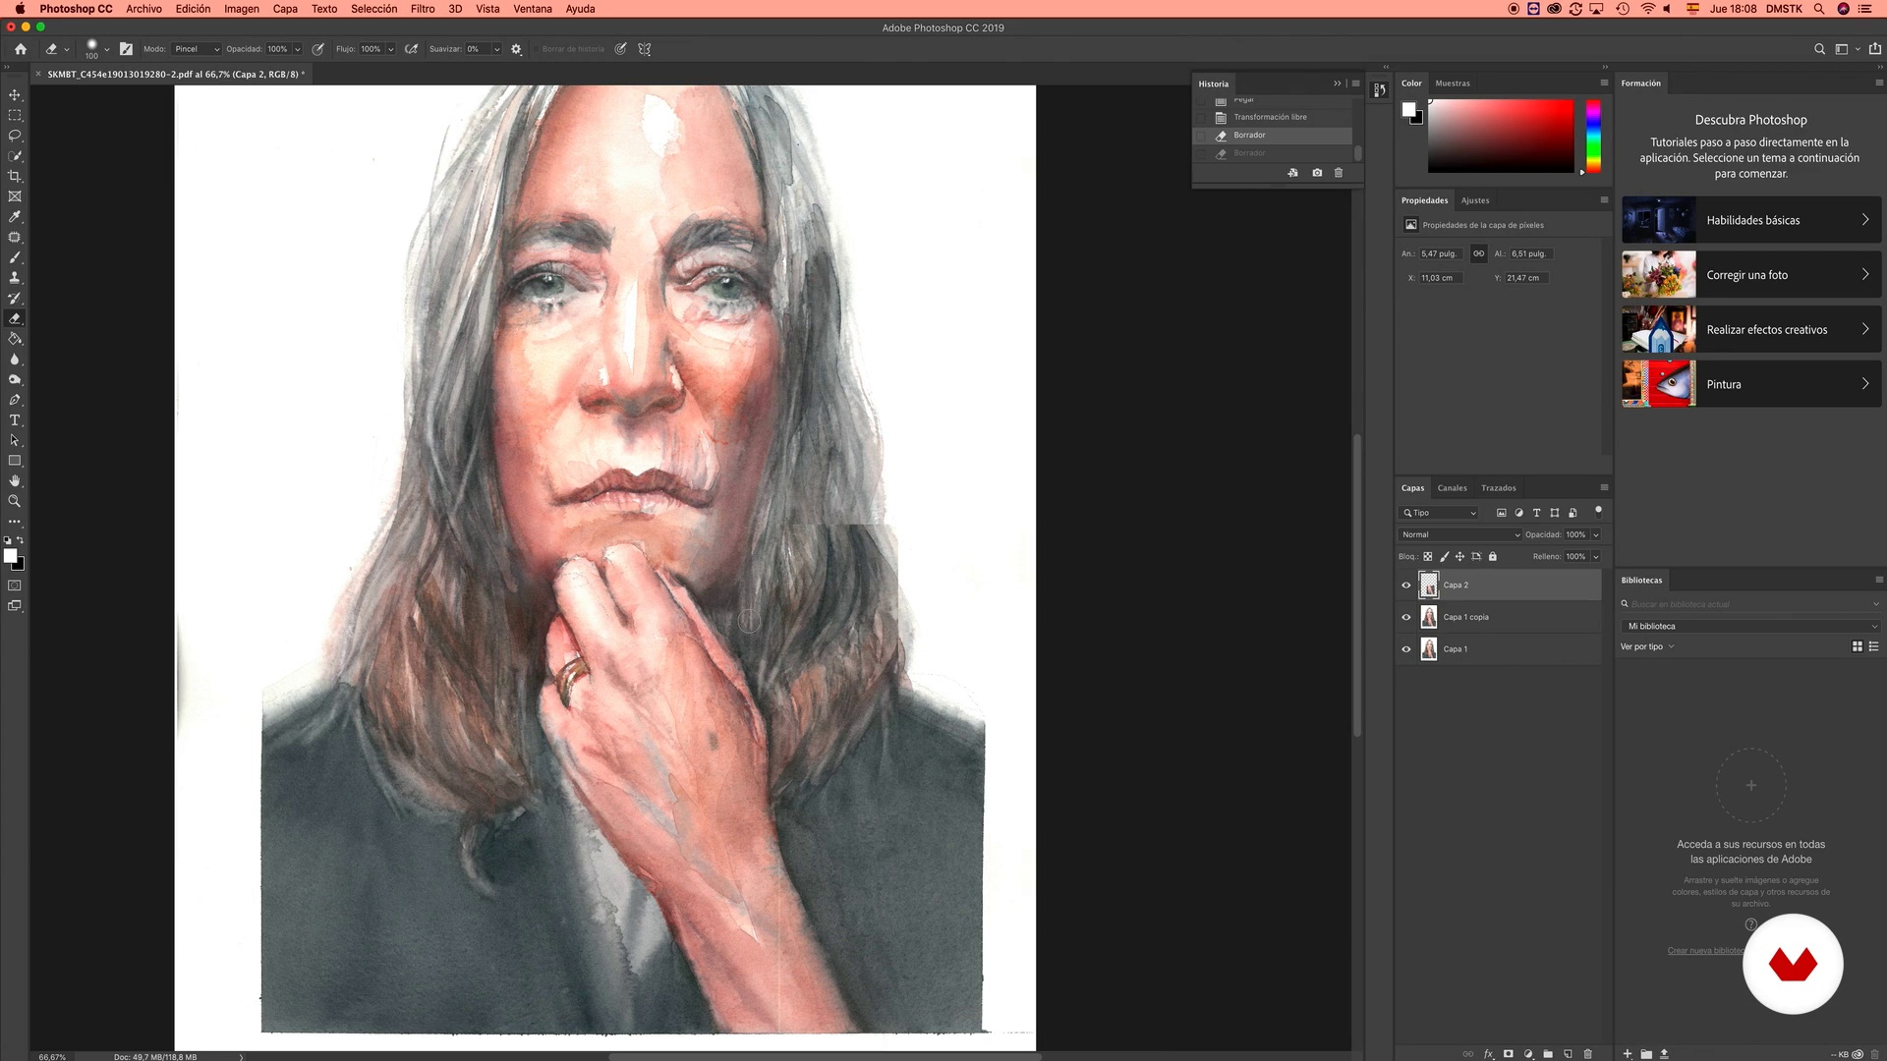Image resolution: width=1887 pixels, height=1061 pixels.
Task: Delete the current history state
Action: coord(1339,173)
